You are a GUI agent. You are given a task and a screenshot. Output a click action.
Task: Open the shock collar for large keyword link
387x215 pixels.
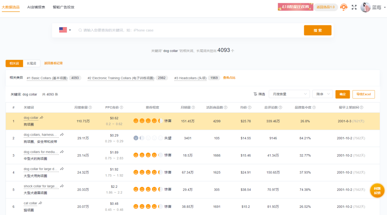pyautogui.click(x=41, y=186)
